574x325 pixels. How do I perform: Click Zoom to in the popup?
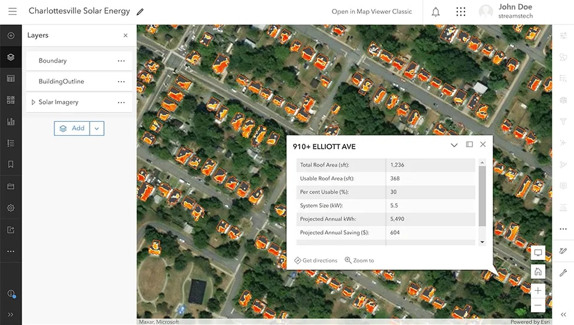pyautogui.click(x=359, y=260)
